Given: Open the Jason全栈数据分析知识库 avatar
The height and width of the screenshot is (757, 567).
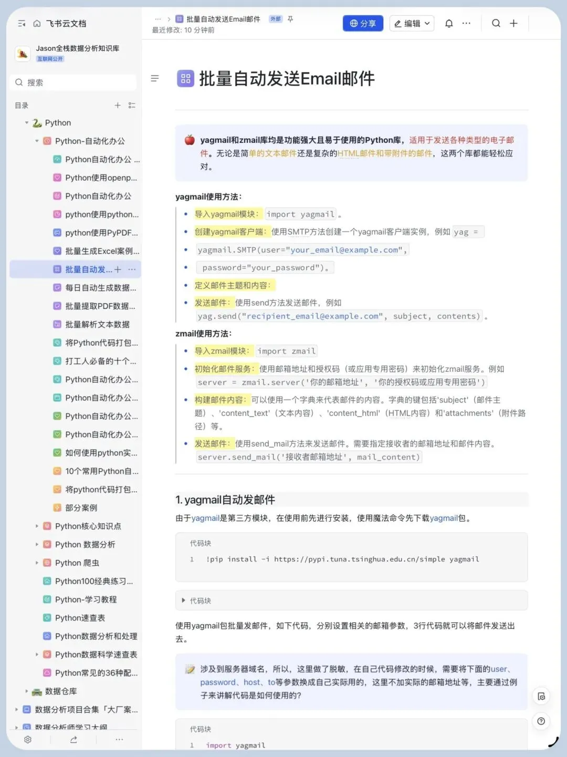Looking at the screenshot, I should point(23,53).
